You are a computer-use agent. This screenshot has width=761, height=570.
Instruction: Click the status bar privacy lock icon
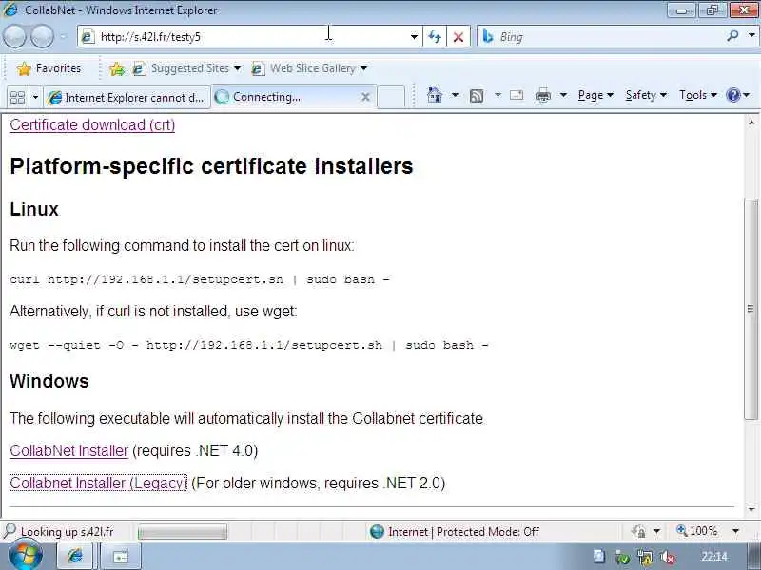(x=638, y=532)
